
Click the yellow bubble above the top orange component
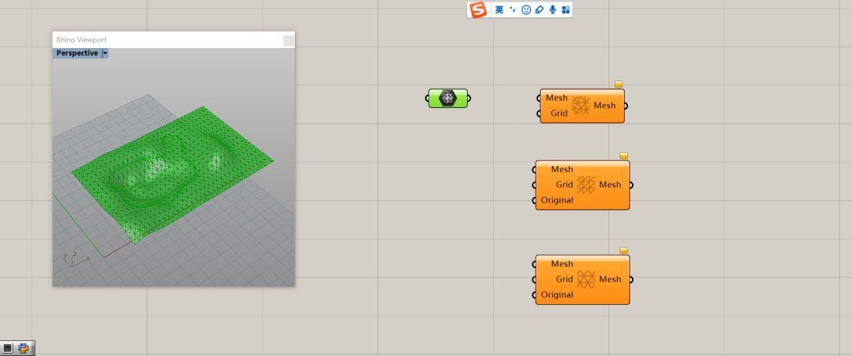(618, 84)
